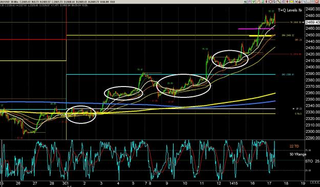Click the 0 Ret1 level label
The image size is (320, 187).
click(298, 114)
